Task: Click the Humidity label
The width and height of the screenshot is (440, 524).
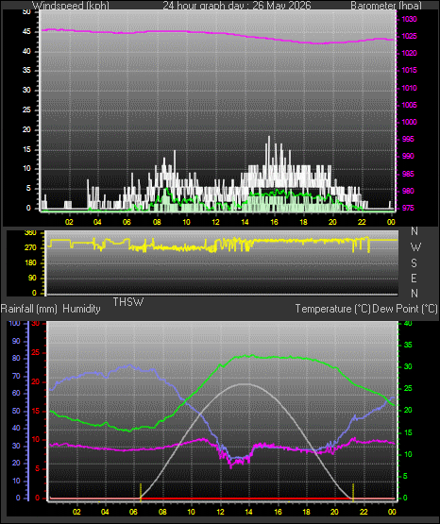Action: [81, 309]
